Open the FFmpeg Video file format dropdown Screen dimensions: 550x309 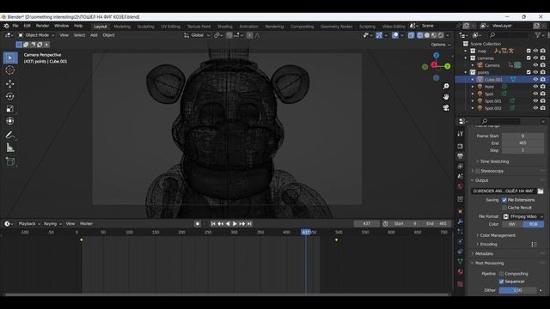coord(523,216)
